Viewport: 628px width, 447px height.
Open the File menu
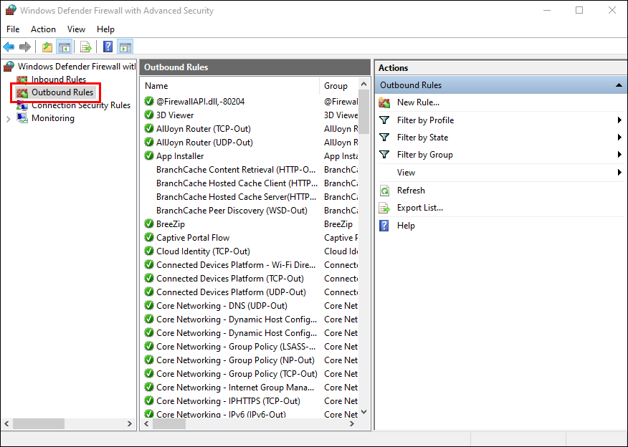[x=13, y=29]
